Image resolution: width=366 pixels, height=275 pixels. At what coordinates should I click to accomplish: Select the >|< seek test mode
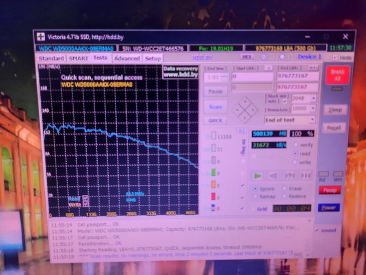coord(305,175)
